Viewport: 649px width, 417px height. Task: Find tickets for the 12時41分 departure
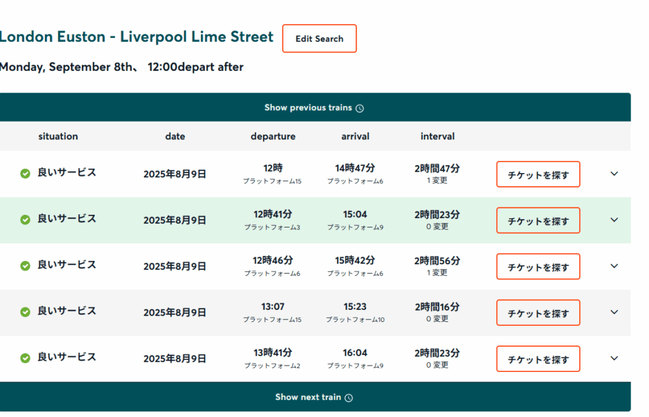(x=538, y=221)
